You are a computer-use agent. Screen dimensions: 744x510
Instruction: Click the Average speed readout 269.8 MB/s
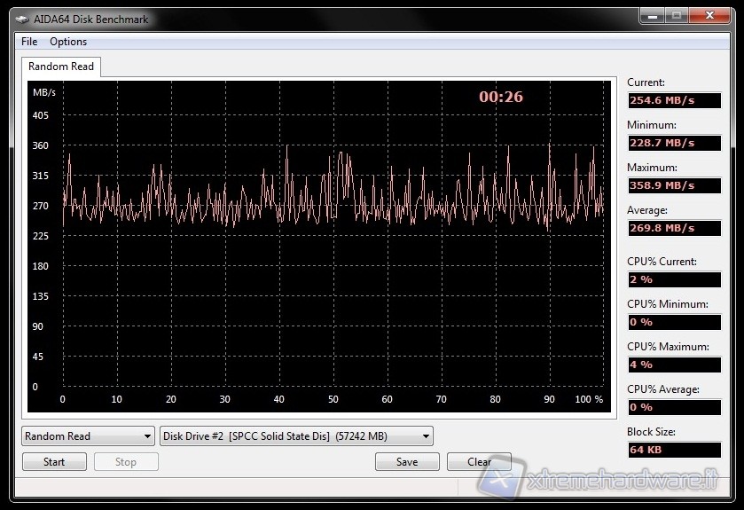(x=673, y=228)
